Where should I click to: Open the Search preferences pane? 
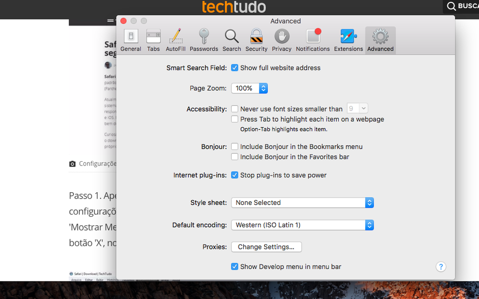(x=232, y=40)
